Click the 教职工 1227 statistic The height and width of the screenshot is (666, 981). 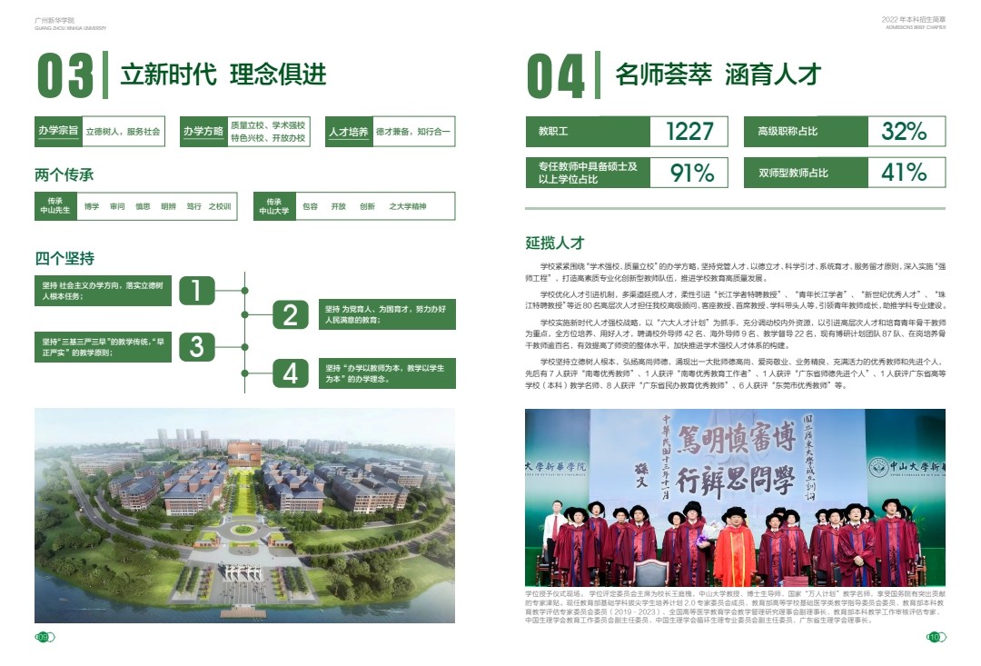tap(627, 132)
